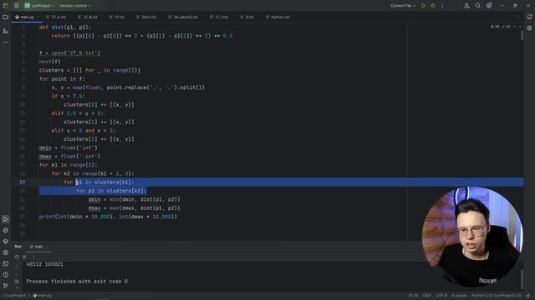Open the Notifications bell icon
Screen dimensions: 535x300
tap(529, 17)
